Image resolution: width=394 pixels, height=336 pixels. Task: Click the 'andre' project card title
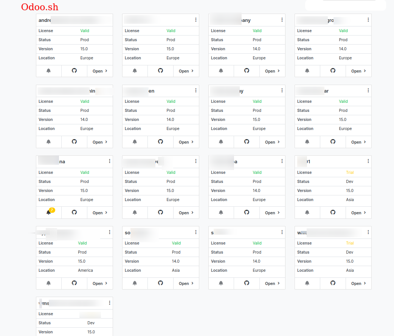tap(45, 20)
